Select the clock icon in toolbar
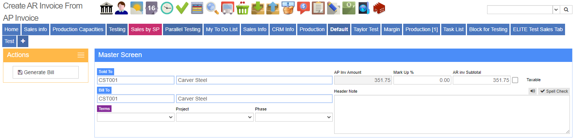This screenshot has height=139, width=574. coord(167,8)
